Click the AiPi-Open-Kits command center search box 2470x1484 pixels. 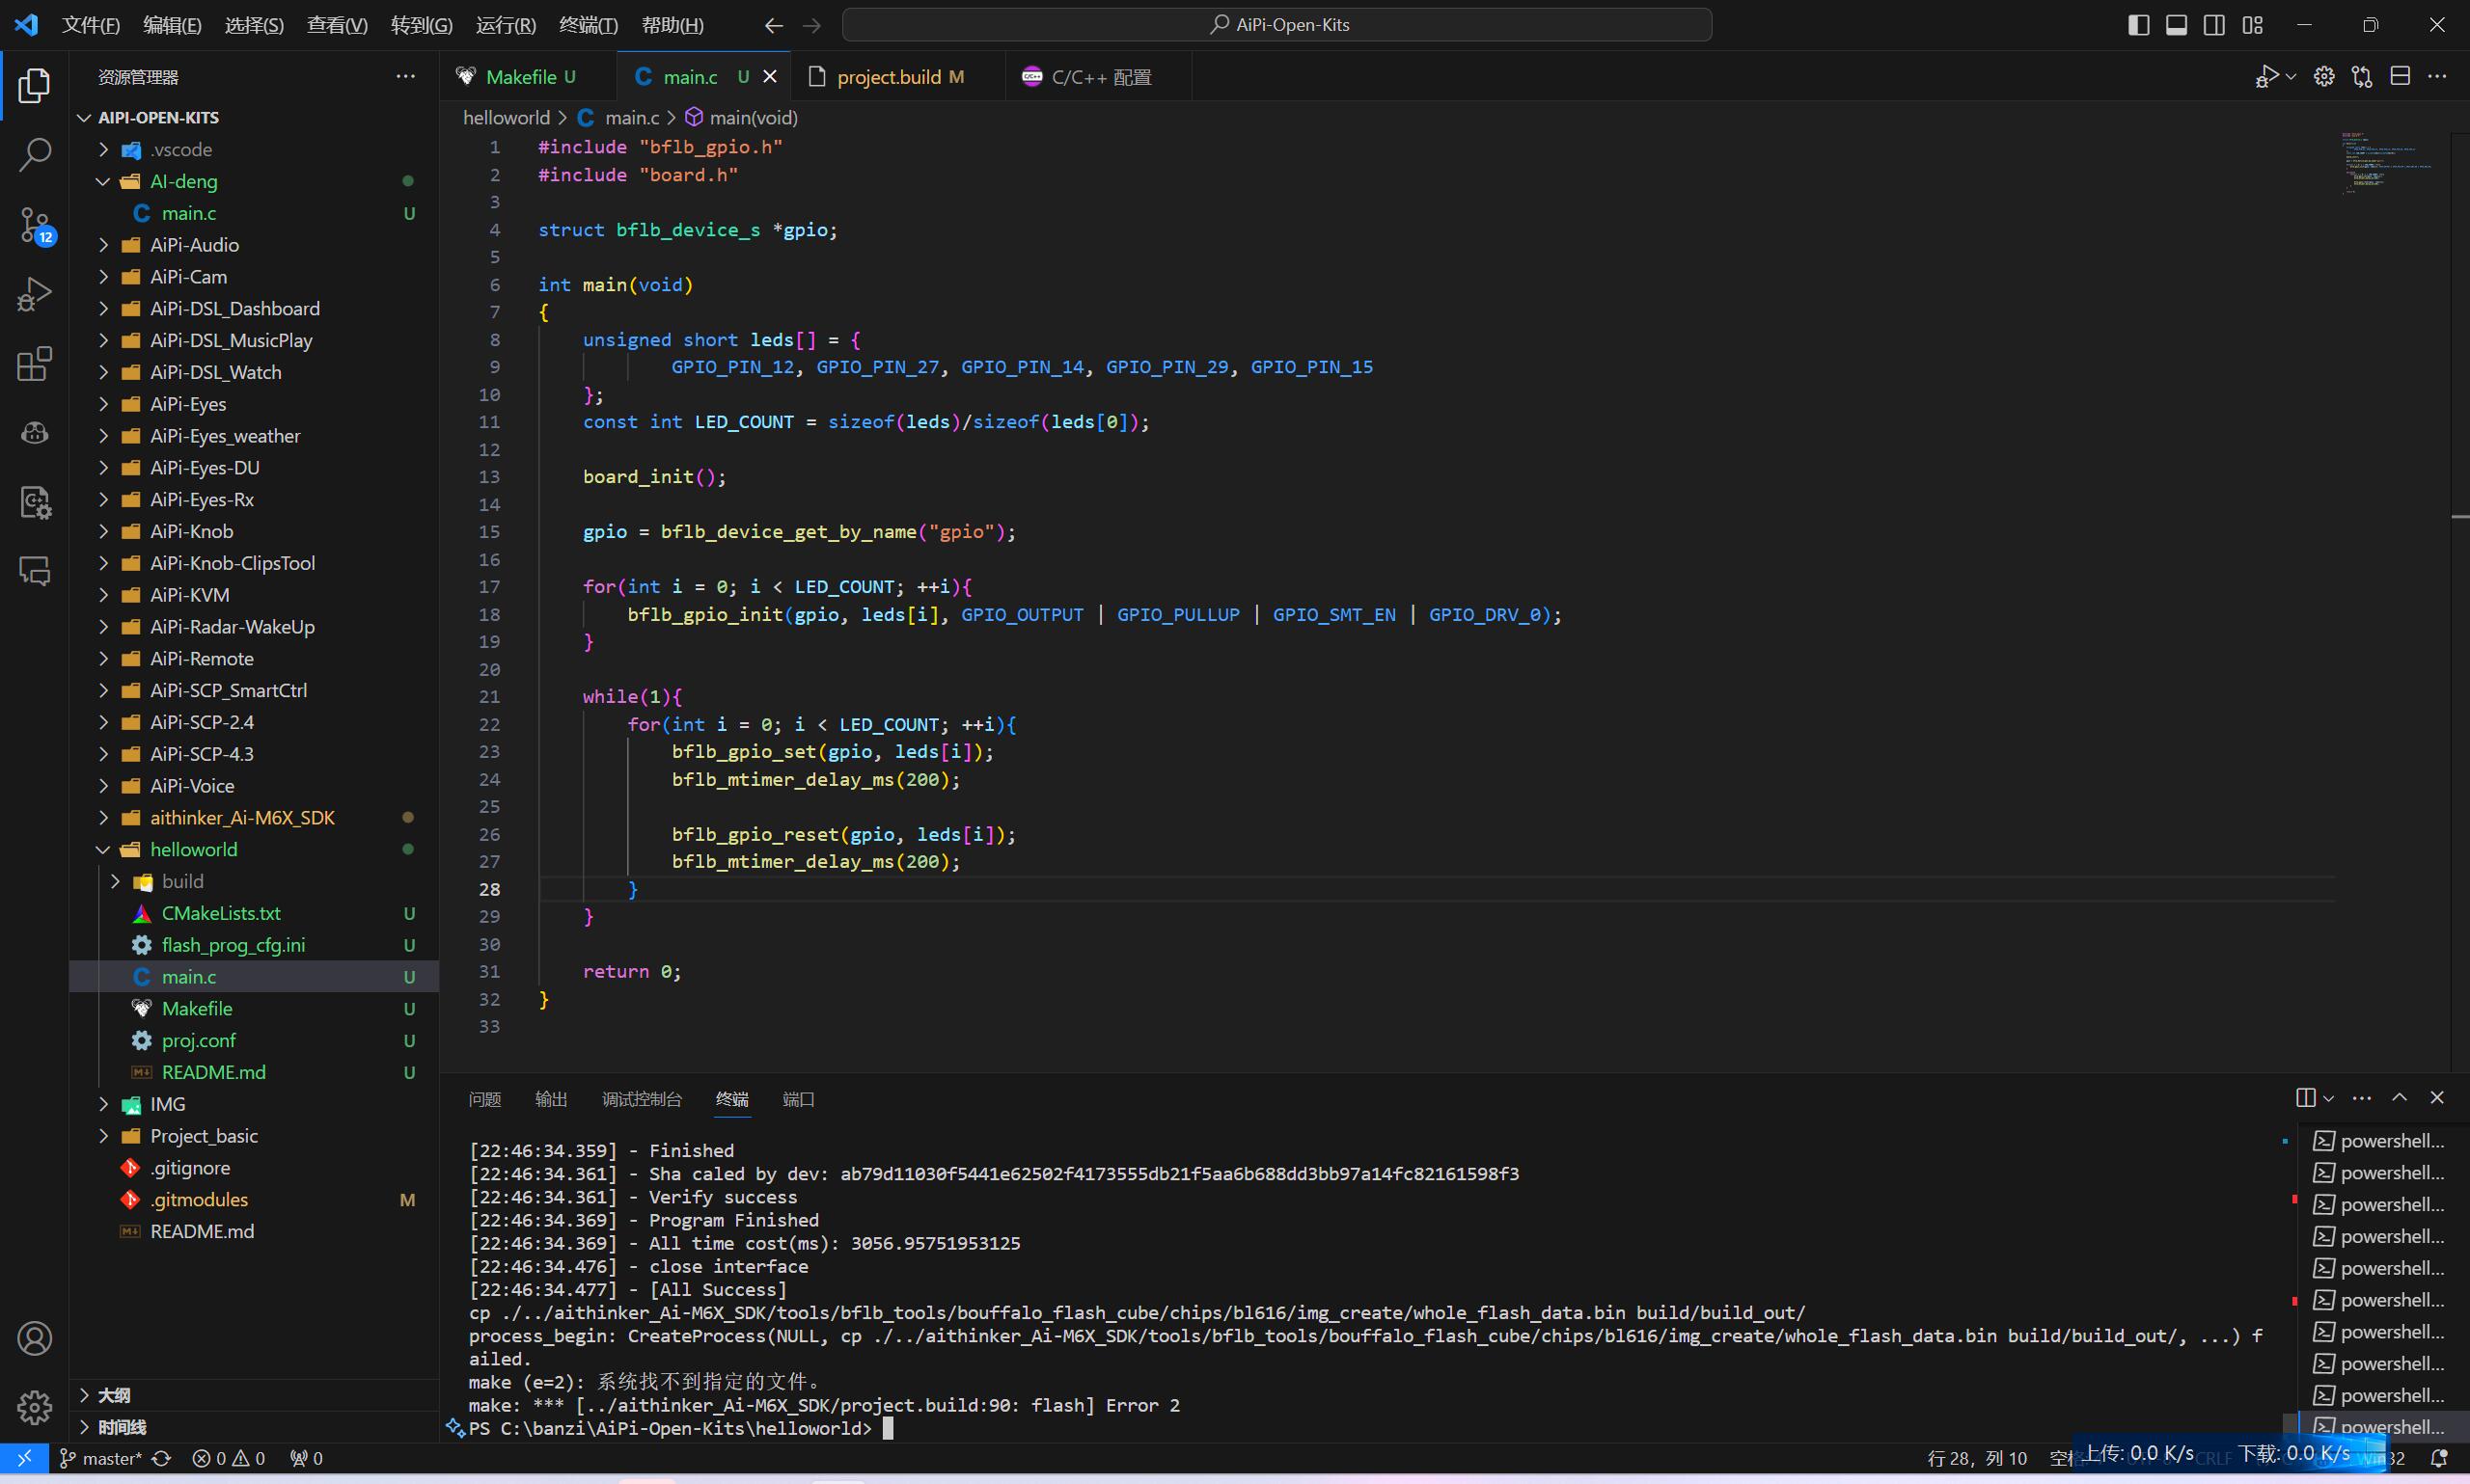[x=1276, y=25]
